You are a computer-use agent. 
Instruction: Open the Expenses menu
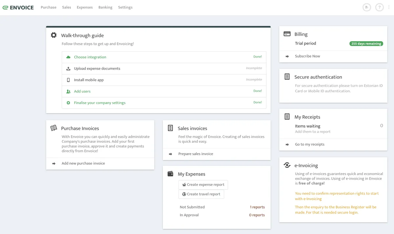click(x=85, y=7)
